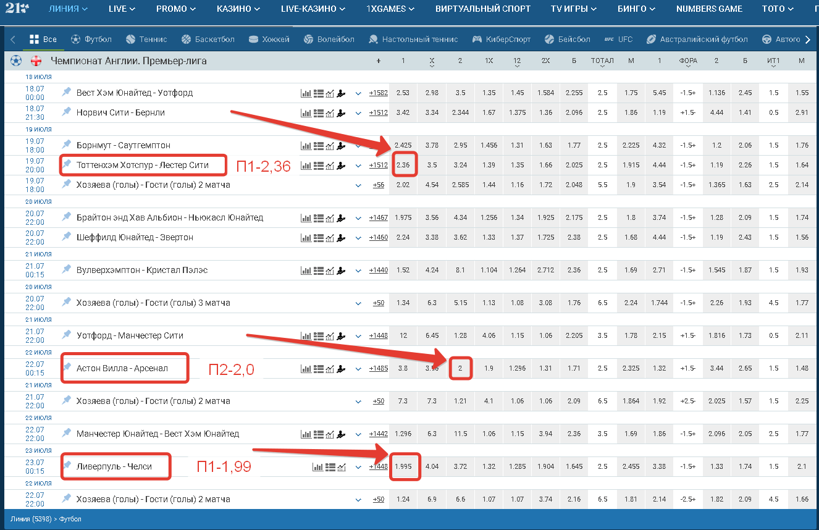819x530 pixels.
Task: Open statistics bar-chart icon for Брайтон - Ньюкасл
Action: [x=306, y=218]
